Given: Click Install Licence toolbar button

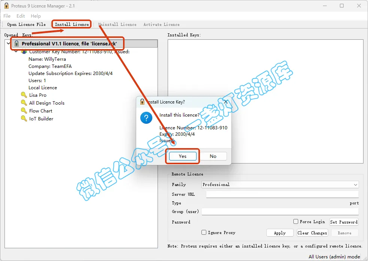Looking at the screenshot, I should coord(72,24).
